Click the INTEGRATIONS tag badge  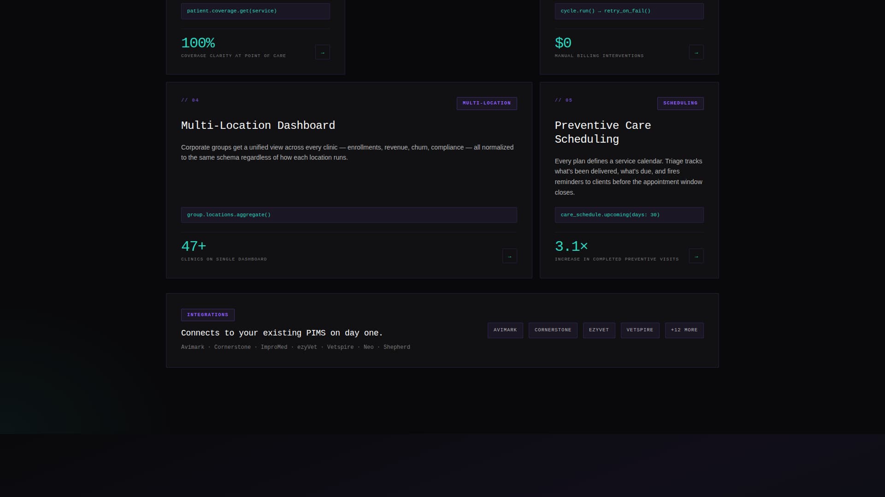point(207,315)
